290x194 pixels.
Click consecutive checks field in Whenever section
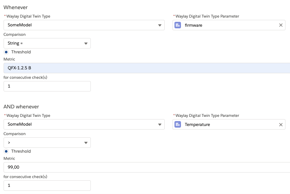coord(47,86)
